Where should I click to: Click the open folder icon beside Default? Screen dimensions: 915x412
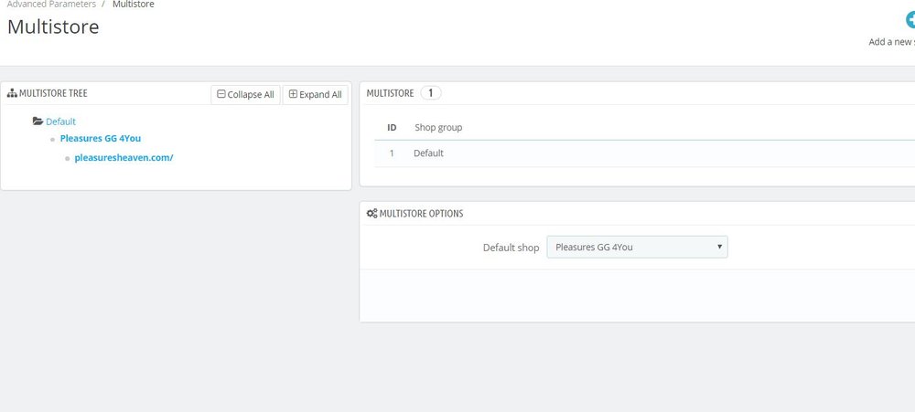[38, 121]
